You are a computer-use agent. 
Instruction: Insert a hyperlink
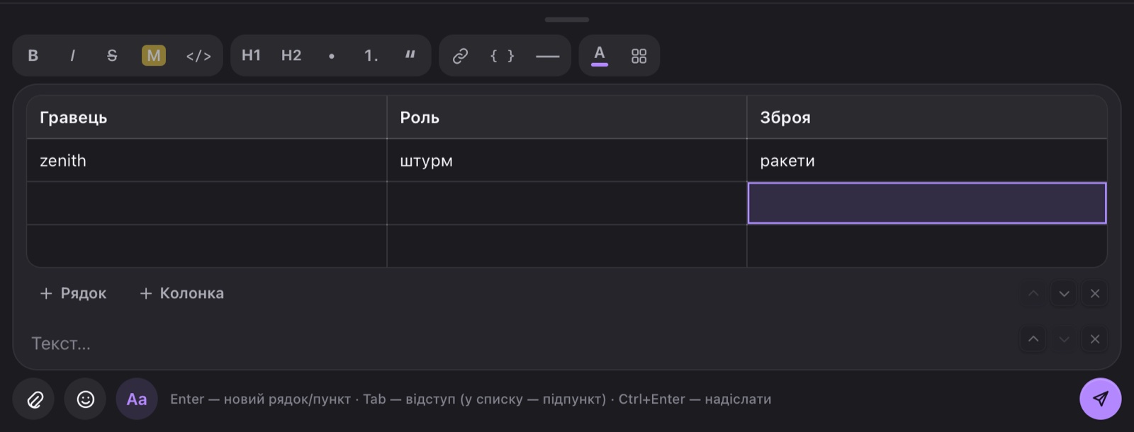[x=461, y=55]
